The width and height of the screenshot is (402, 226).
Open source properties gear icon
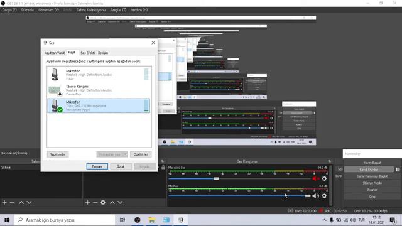103,202
